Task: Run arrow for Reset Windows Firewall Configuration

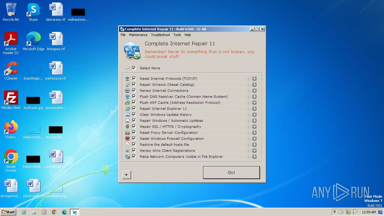Action: pyautogui.click(x=254, y=139)
